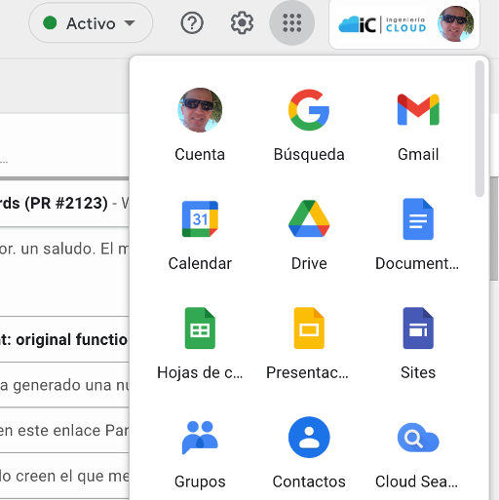
Task: Open Hojas de cálculo Sheets app
Action: pyautogui.click(x=200, y=343)
